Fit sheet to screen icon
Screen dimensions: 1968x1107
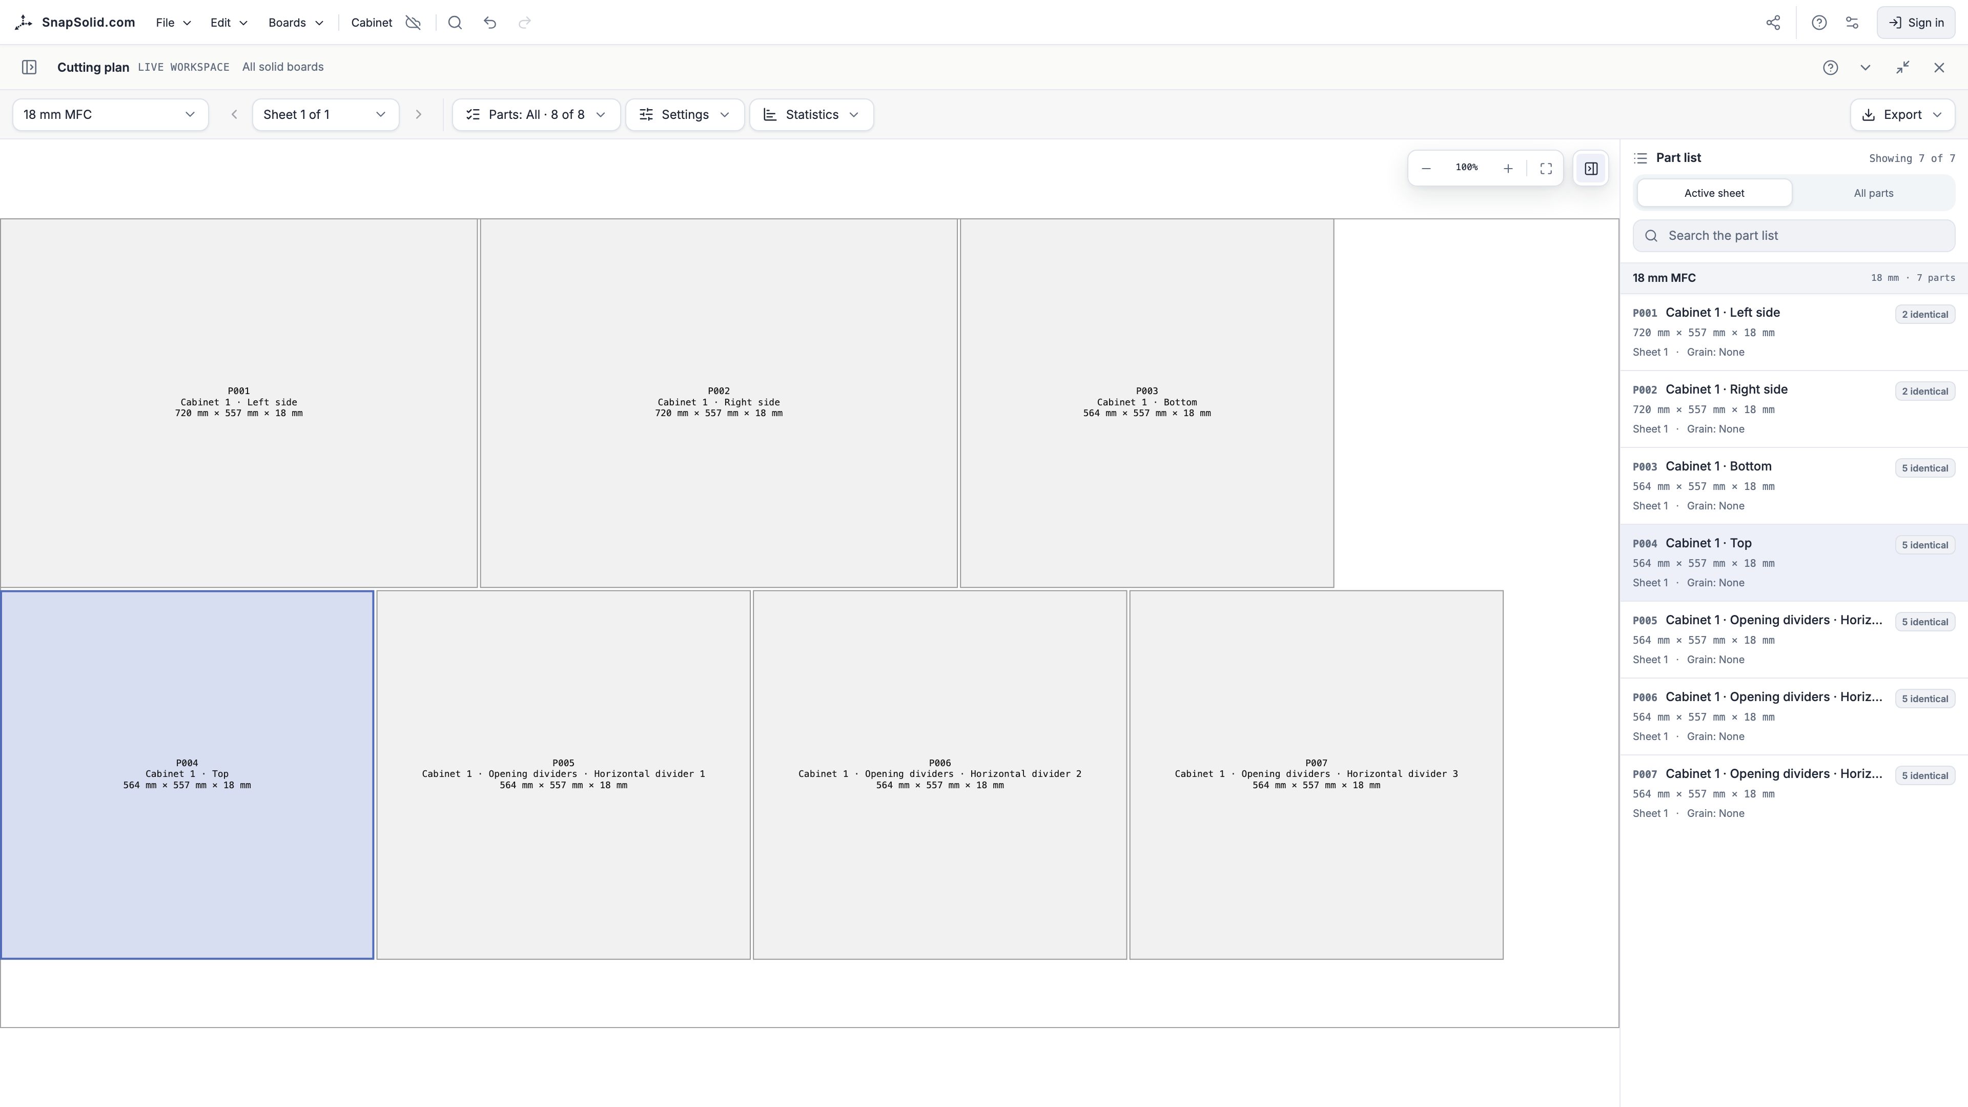point(1546,168)
